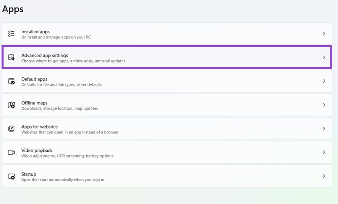Viewport: 338px width, 204px height.
Task: Open Startup chevron arrow
Action: click(324, 176)
